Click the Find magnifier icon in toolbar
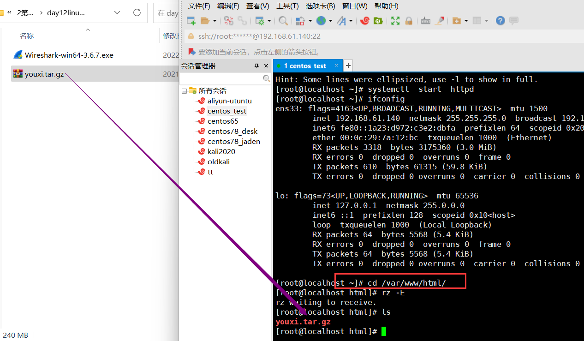The width and height of the screenshot is (584, 341). (283, 21)
